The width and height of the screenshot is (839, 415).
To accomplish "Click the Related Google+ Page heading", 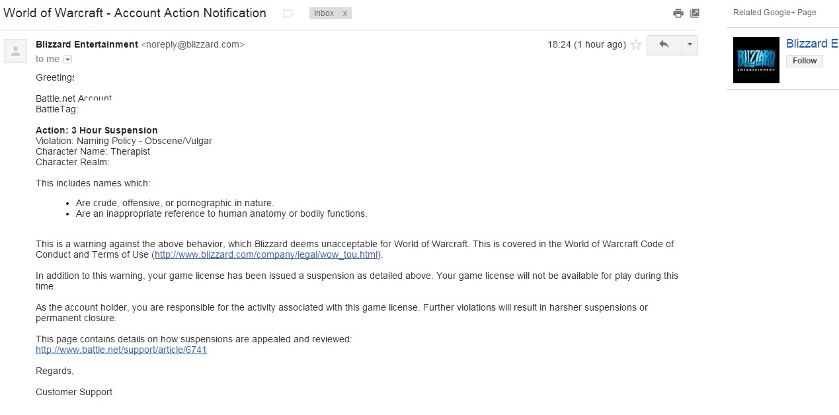I will click(x=775, y=13).
